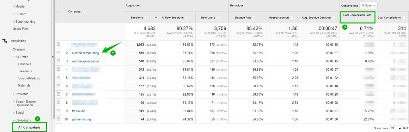Open the Search remarketing campaign link
This screenshot has height=132, width=409.
86,53
